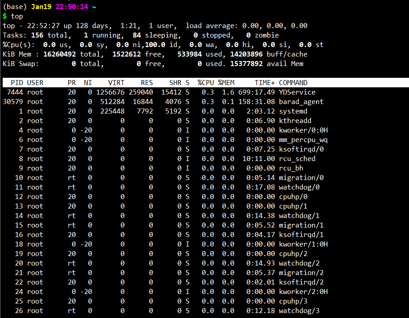Select the watchdog/3 process name
Image resolution: width=409 pixels, height=318 pixels.
pos(299,311)
